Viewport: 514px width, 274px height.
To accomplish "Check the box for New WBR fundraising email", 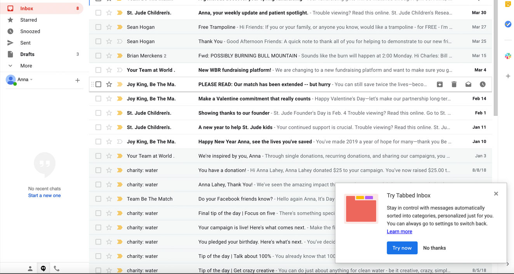I will pyautogui.click(x=98, y=70).
